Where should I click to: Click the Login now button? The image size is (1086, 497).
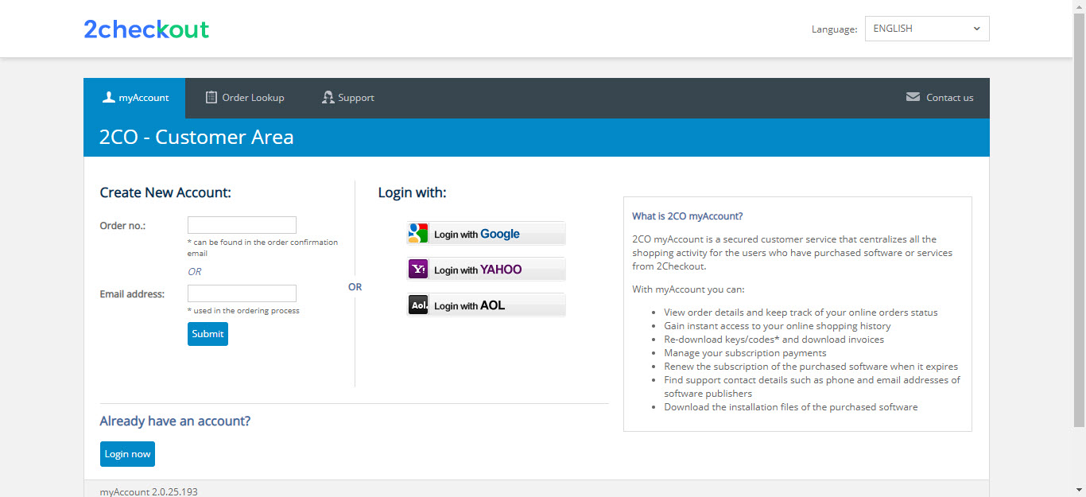pos(127,454)
